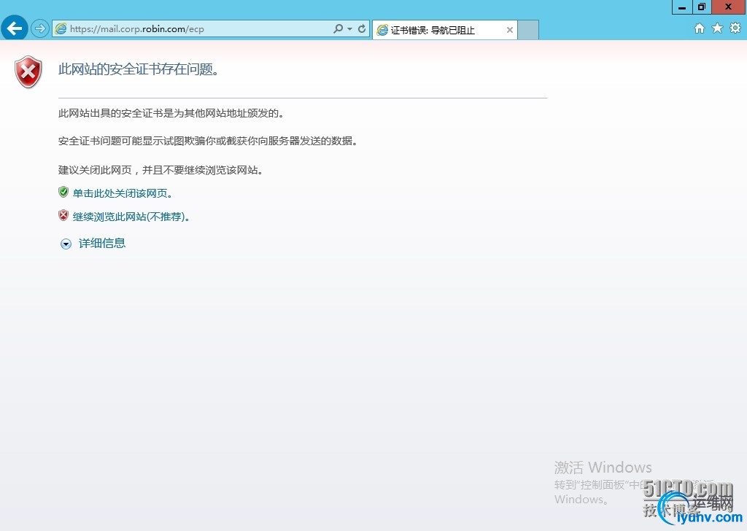
Task: Expand 详细信息 with the round arrow
Action: point(66,244)
